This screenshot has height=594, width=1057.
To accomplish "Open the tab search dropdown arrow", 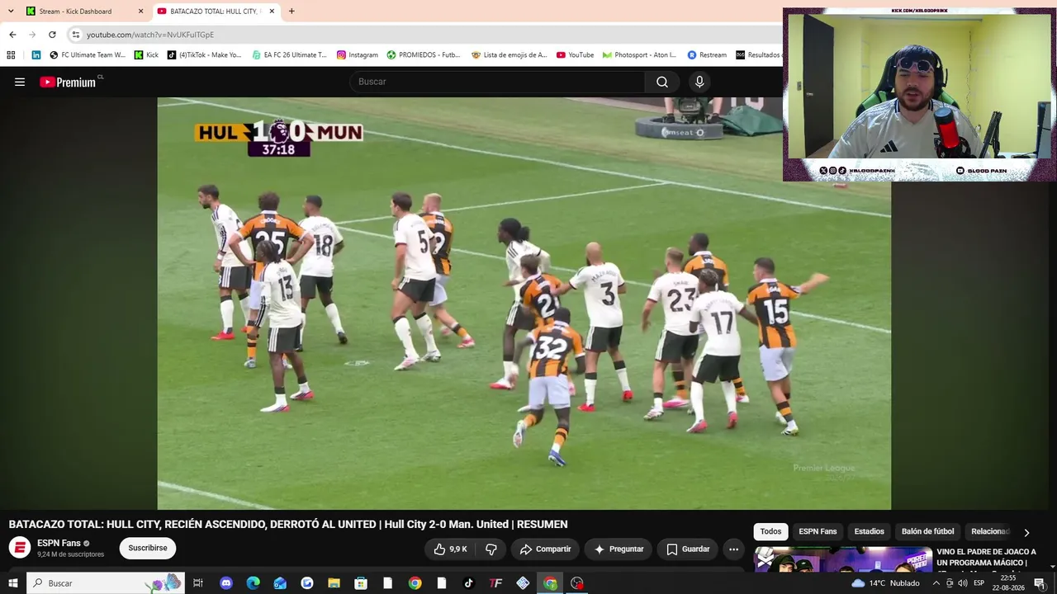I will pos(11,12).
